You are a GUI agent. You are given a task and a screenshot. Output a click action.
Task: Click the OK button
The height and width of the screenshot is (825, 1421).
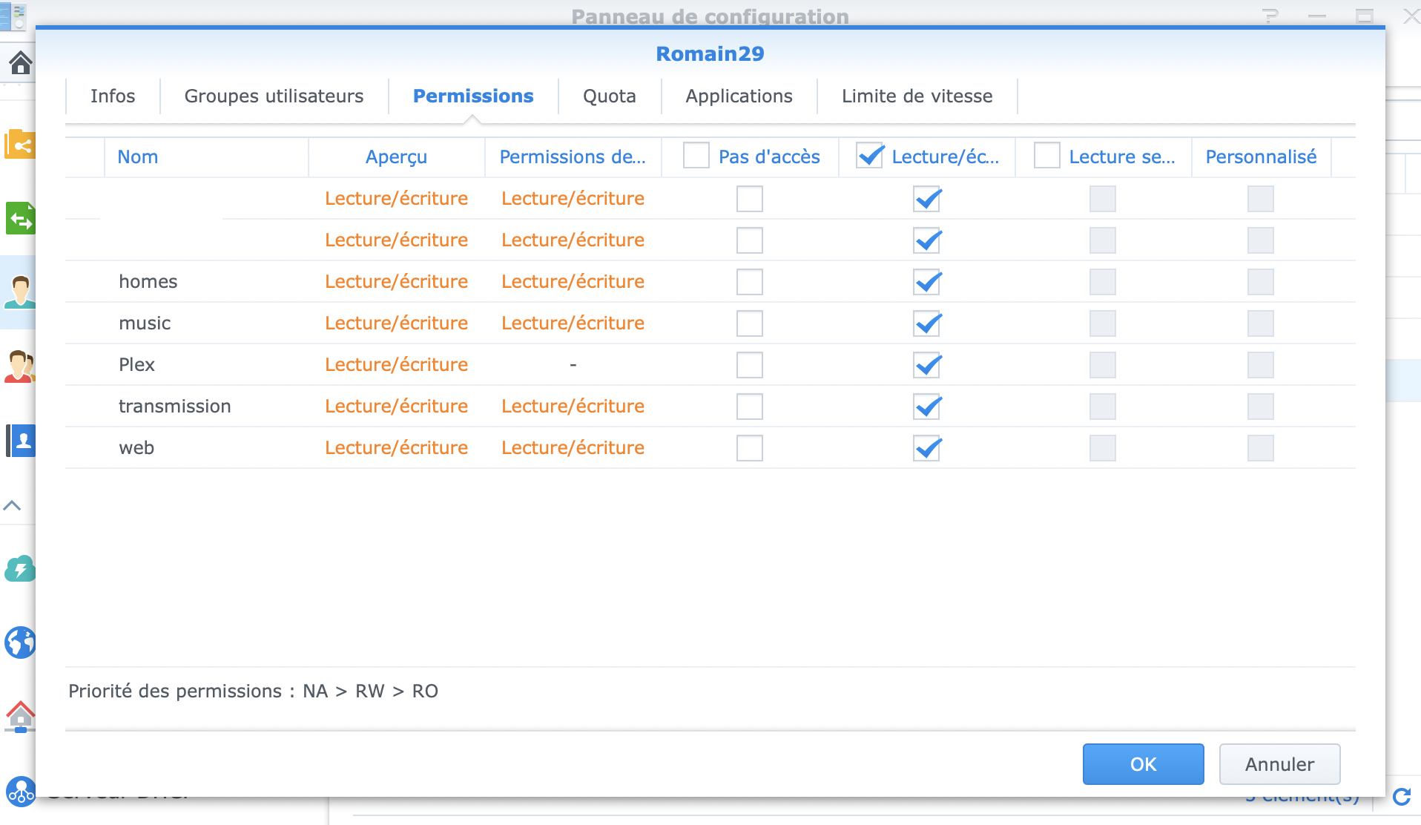click(1143, 764)
